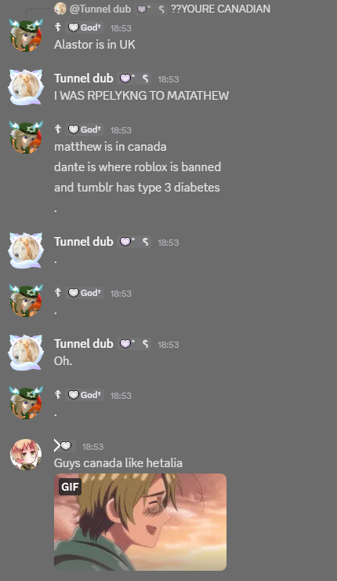337x581 pixels.
Task: Jump to the replied message '??YOURE CANADIAN'
Action: tap(220, 9)
